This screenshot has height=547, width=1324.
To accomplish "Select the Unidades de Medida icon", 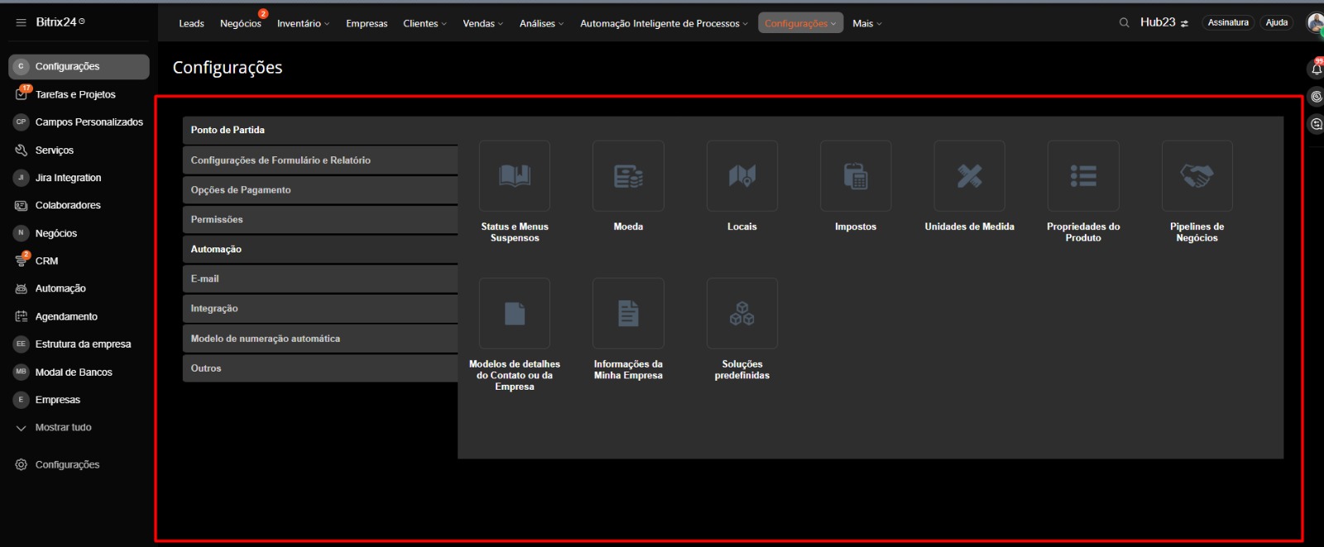I will [x=969, y=176].
